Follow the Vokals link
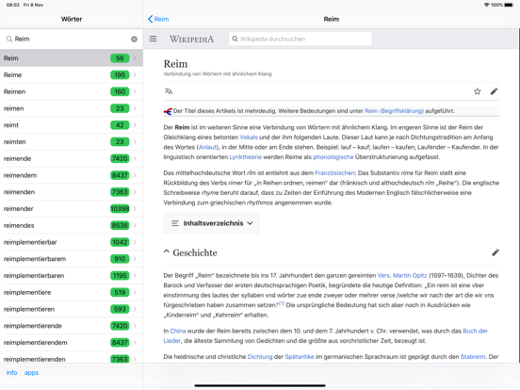Image resolution: width=520 pixels, height=390 pixels. click(249, 137)
